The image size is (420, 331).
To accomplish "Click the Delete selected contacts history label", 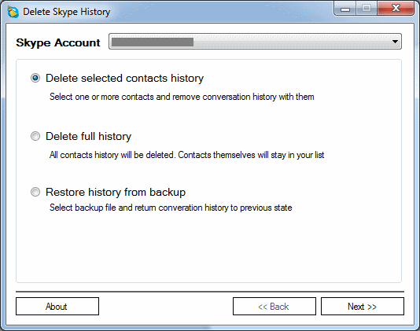I will (124, 78).
